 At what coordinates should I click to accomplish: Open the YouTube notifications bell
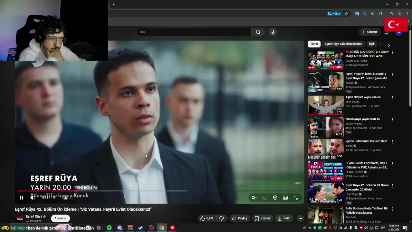(x=386, y=32)
